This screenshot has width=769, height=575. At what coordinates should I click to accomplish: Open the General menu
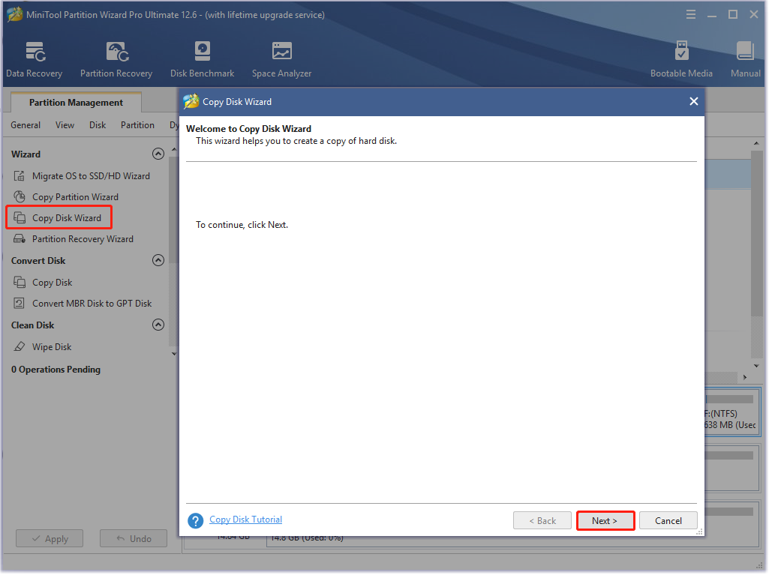point(26,125)
